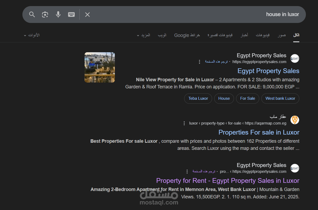Switch to the الويب tab
This screenshot has height=210, width=318.
coord(162,35)
